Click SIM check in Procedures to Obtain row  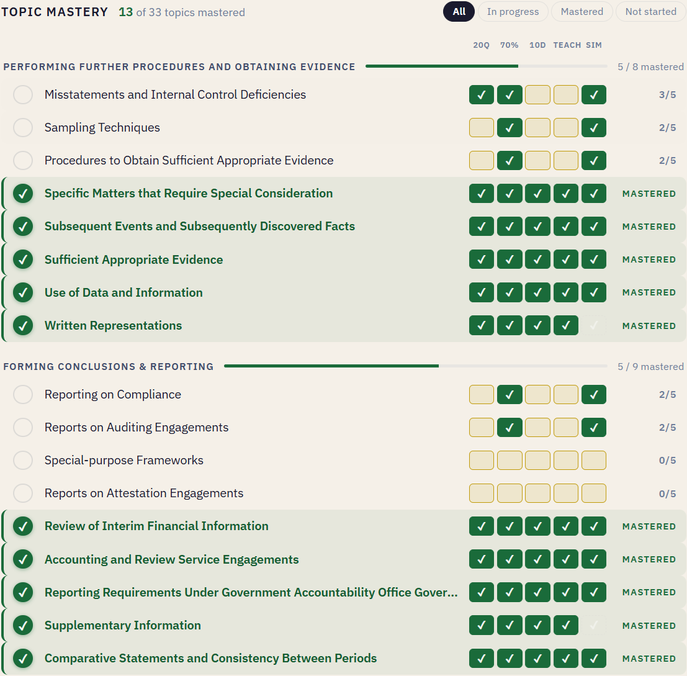tap(594, 160)
